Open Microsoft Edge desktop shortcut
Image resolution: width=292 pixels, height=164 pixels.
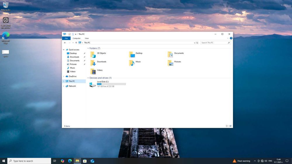click(6, 38)
